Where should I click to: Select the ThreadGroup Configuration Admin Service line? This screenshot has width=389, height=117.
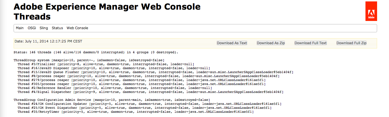(x=112, y=100)
